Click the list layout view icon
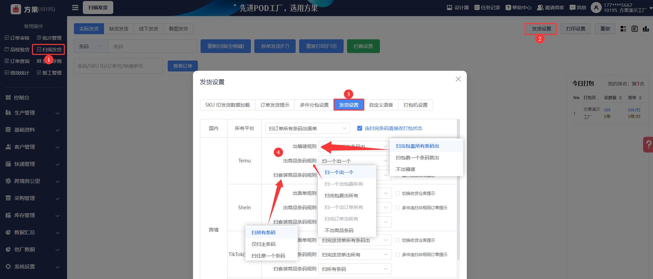This screenshot has width=653, height=279. tap(623, 29)
